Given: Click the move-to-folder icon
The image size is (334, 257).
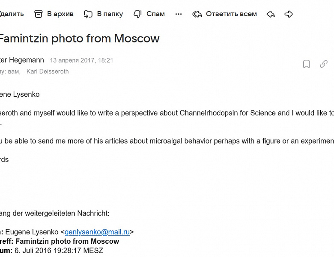Looking at the screenshot, I should pyautogui.click(x=88, y=14).
